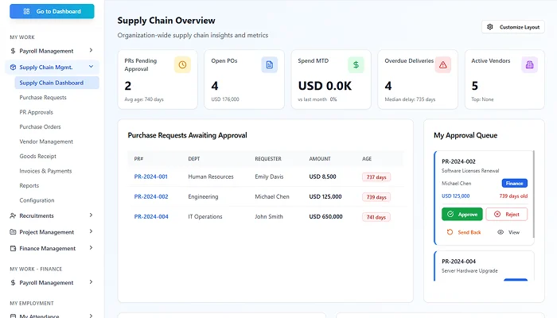Reject PR-2024-002 in approval queue
Image resolution: width=557 pixels, height=318 pixels.
pyautogui.click(x=506, y=214)
